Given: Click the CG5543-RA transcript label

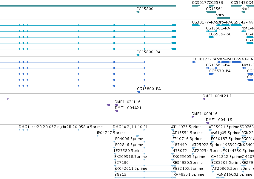Looking at the screenshot, I should (242, 22).
